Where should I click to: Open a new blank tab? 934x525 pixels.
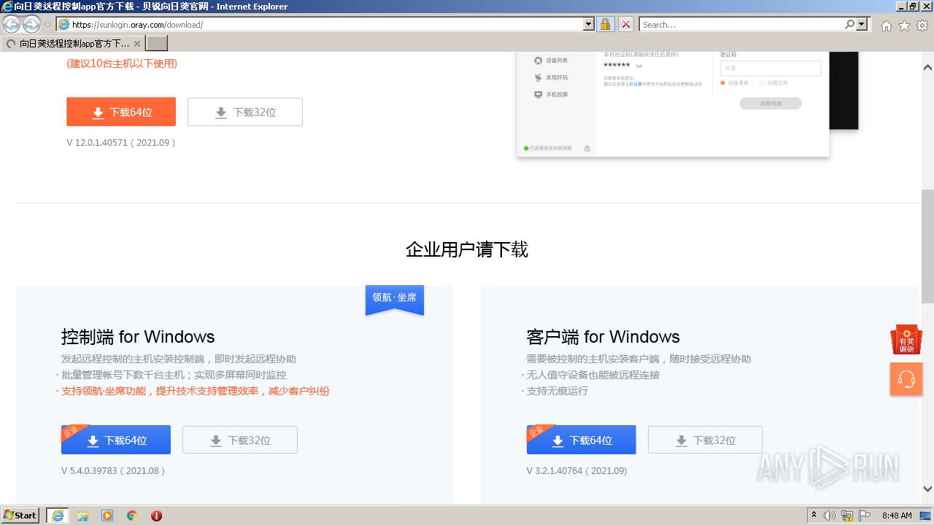click(x=157, y=44)
